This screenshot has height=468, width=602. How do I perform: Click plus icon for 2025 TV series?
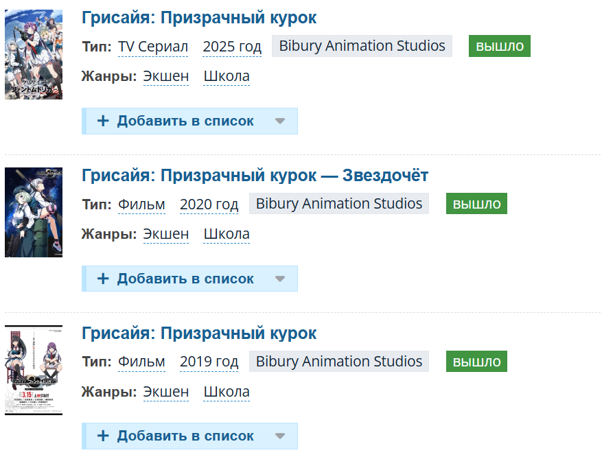click(x=103, y=121)
